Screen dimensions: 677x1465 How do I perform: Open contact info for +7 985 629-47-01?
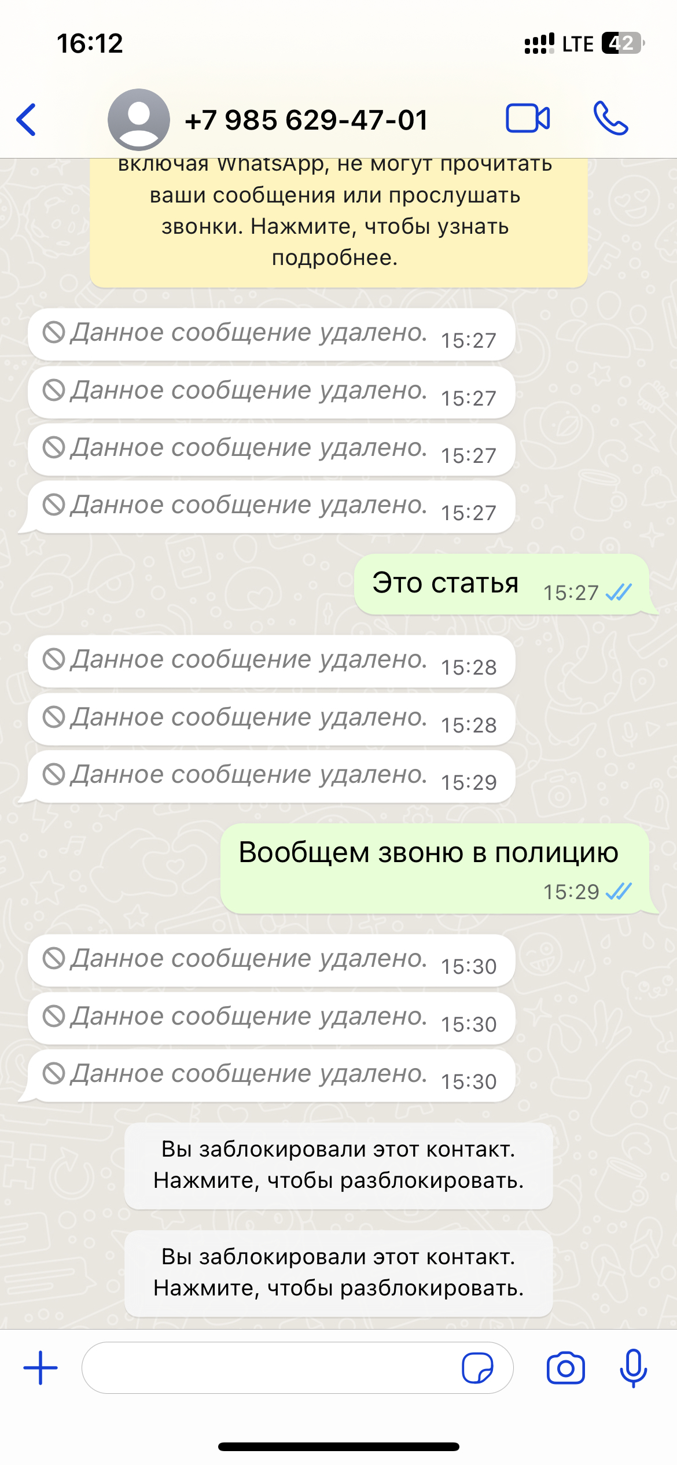point(306,120)
